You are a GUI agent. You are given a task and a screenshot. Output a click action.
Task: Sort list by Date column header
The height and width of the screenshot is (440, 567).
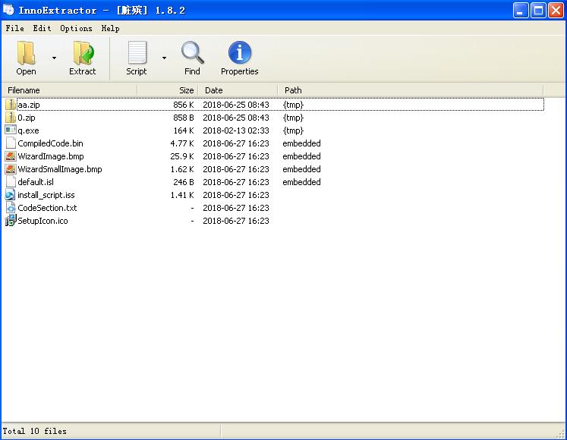point(238,90)
